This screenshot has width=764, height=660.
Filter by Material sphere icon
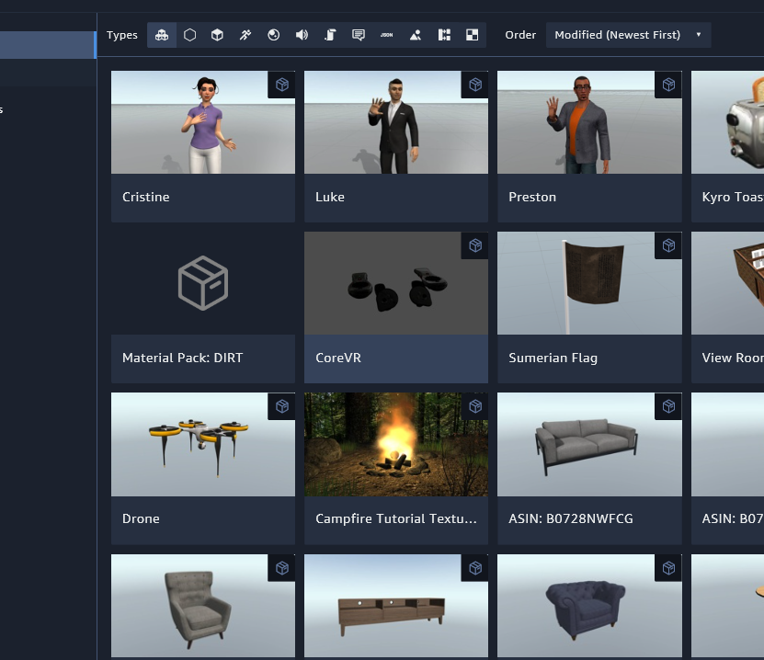(273, 35)
